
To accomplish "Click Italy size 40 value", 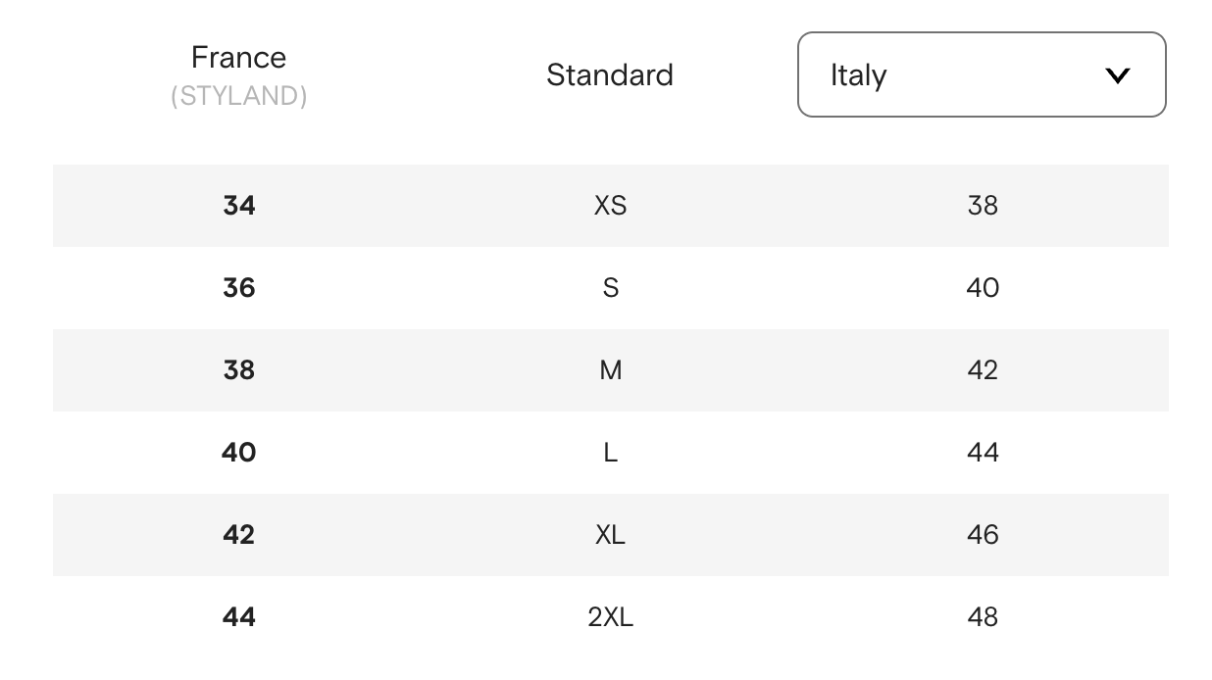I will (x=983, y=288).
